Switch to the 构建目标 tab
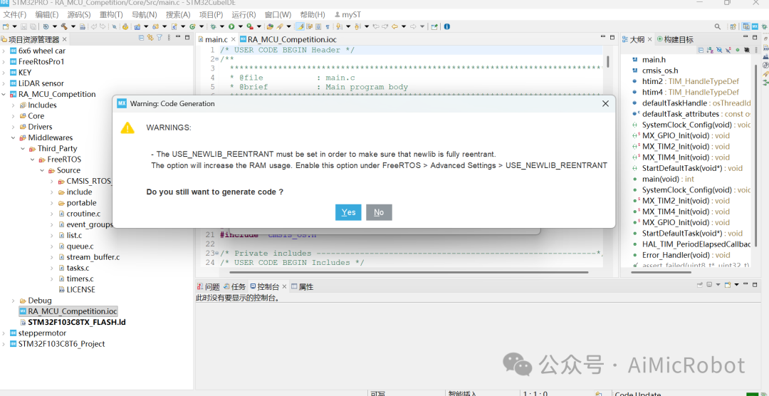Viewport: 769px width, 396px height. coord(675,39)
